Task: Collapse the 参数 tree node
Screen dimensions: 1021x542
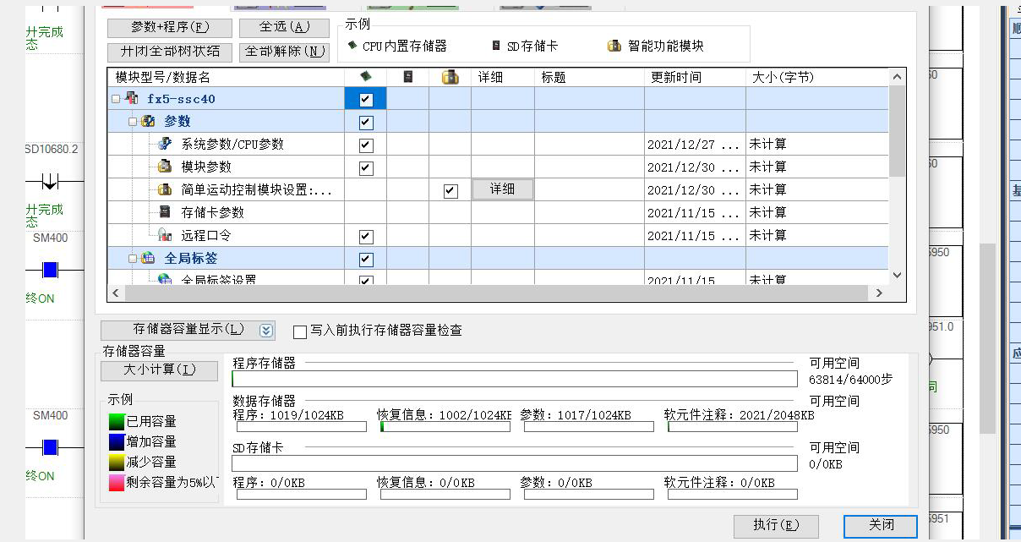Action: pos(132,122)
